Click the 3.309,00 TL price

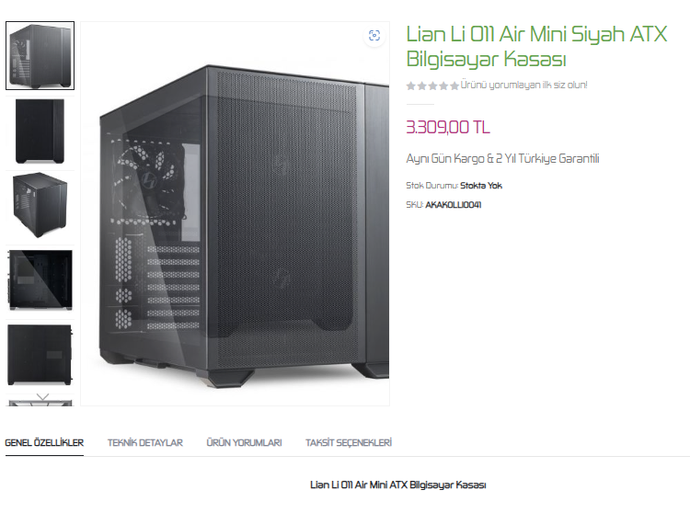pyautogui.click(x=447, y=128)
